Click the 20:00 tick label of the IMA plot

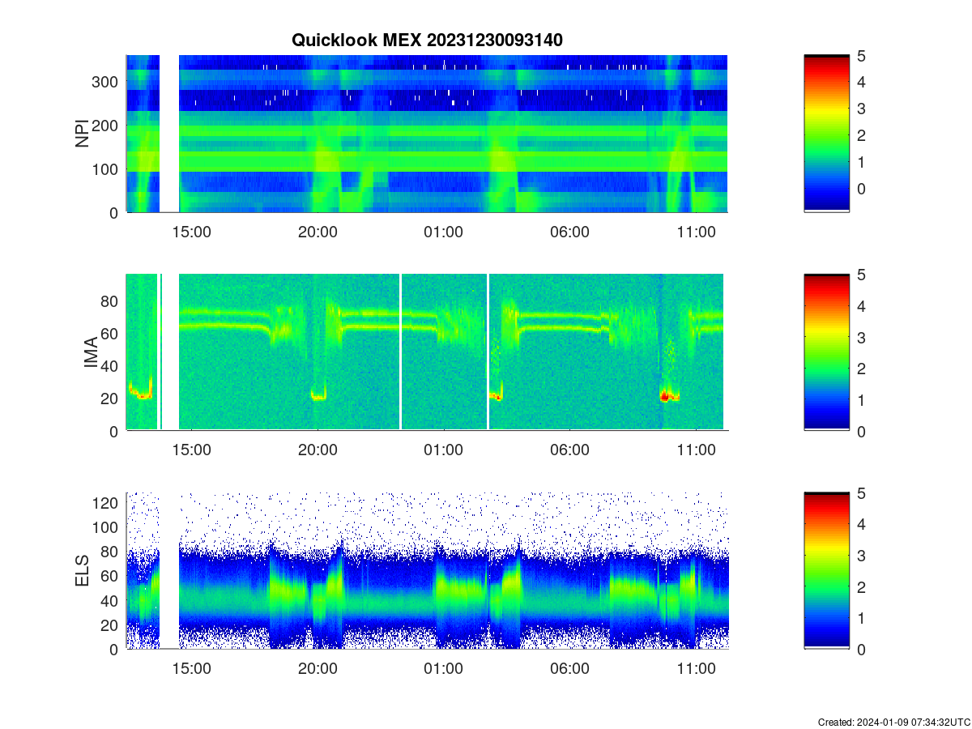point(318,450)
